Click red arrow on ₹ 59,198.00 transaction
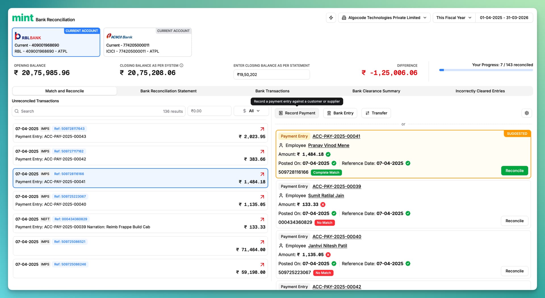This screenshot has width=545, height=298. (x=262, y=265)
